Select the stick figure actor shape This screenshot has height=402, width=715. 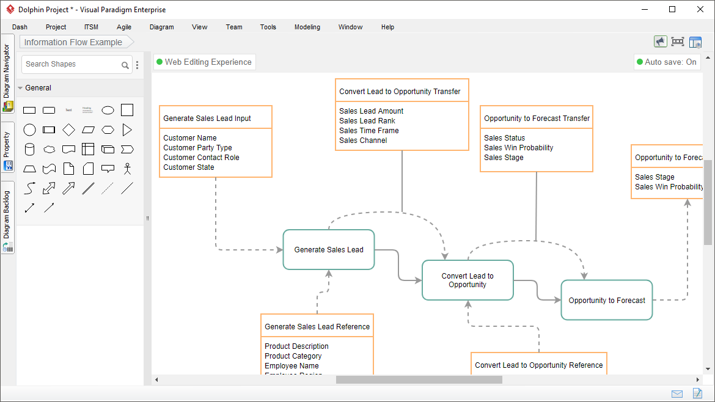point(127,169)
